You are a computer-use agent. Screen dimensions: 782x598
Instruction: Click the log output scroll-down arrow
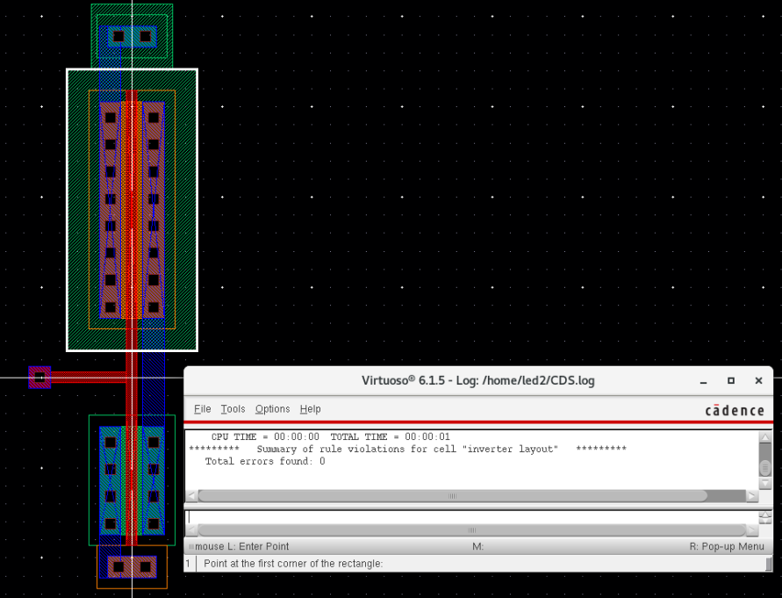click(x=764, y=484)
